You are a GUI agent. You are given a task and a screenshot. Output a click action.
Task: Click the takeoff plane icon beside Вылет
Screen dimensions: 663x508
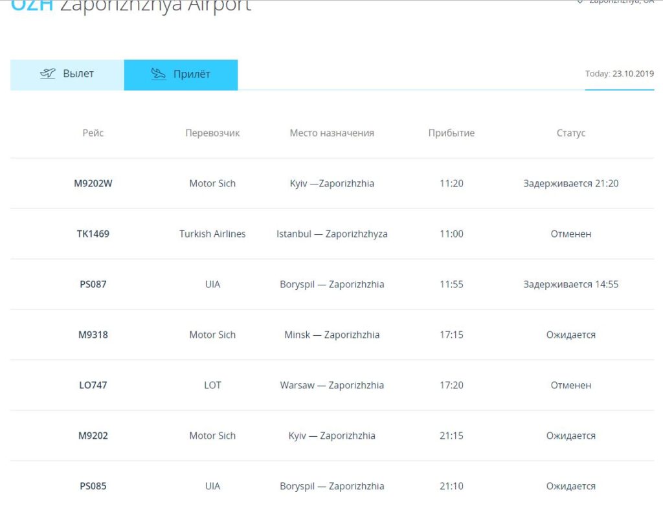[48, 74]
